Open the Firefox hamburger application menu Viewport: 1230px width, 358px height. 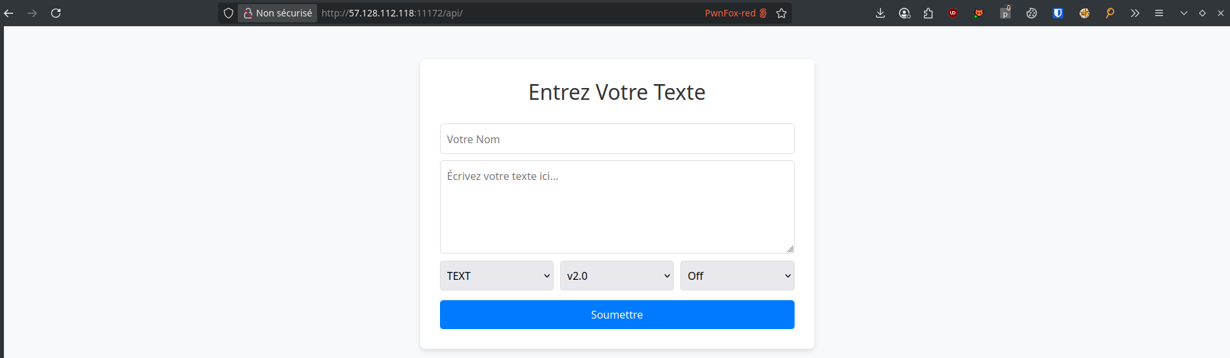(1159, 13)
